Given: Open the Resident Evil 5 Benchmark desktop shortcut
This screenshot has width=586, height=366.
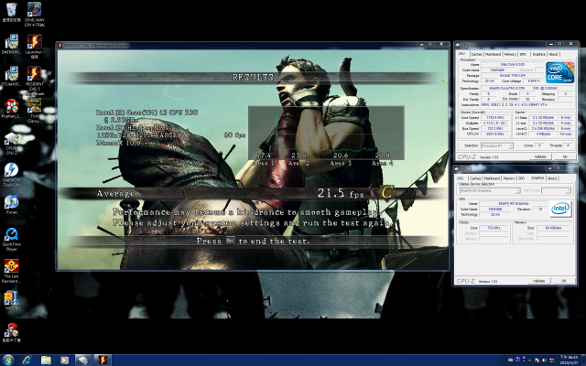Looking at the screenshot, I should click(x=34, y=80).
